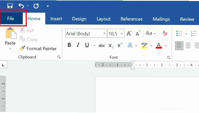Go to the Mailings tab
This screenshot has height=113, width=199.
[161, 19]
